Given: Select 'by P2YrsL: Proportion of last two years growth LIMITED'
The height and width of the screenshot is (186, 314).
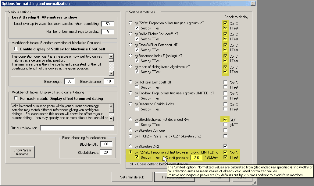Looking at the screenshot, I should 130,152.
